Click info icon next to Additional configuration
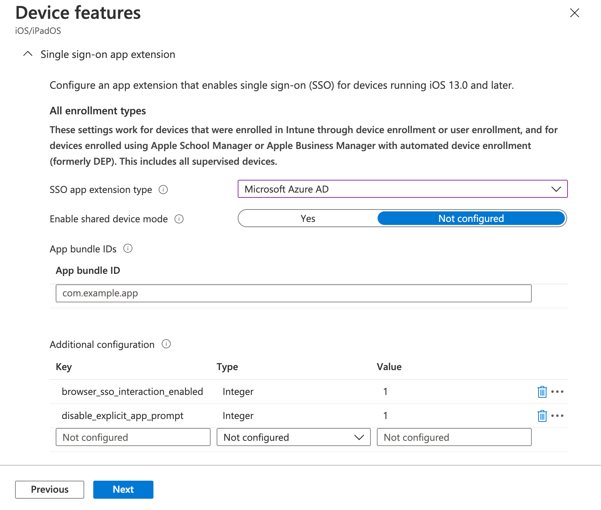This screenshot has width=601, height=510. [x=166, y=344]
